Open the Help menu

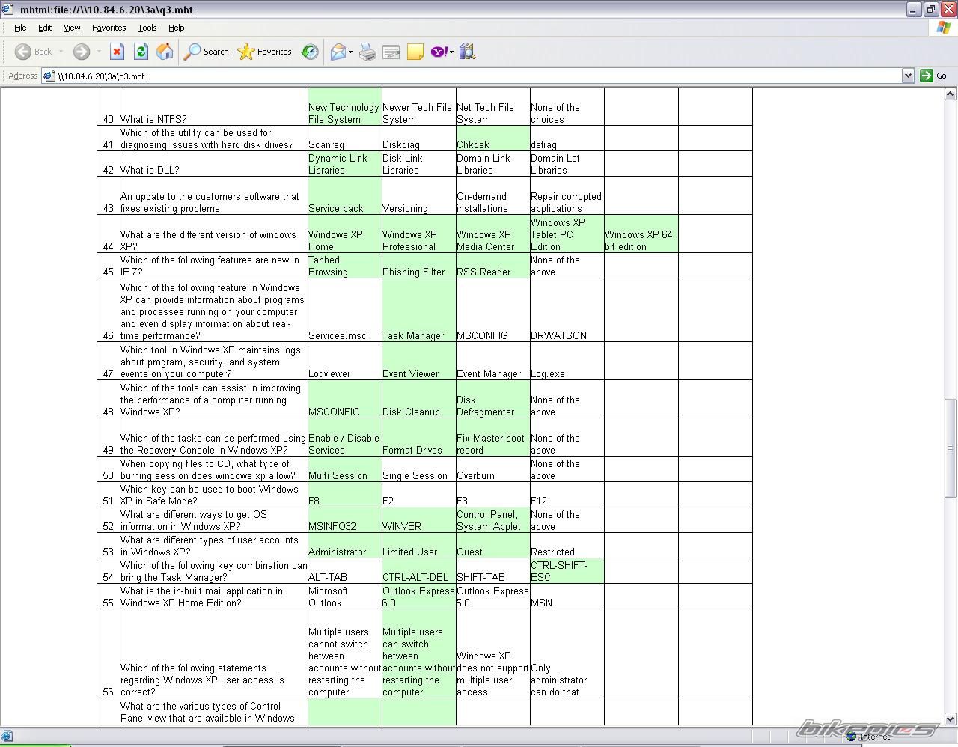click(x=176, y=28)
